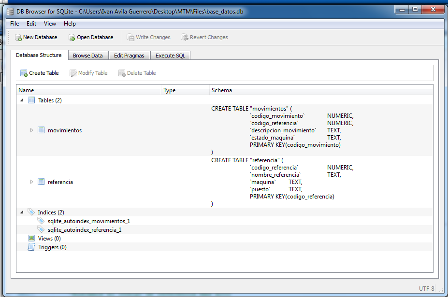Click the UTF-8 status indicator
Image resolution: width=448 pixels, height=297 pixels.
[x=426, y=288]
